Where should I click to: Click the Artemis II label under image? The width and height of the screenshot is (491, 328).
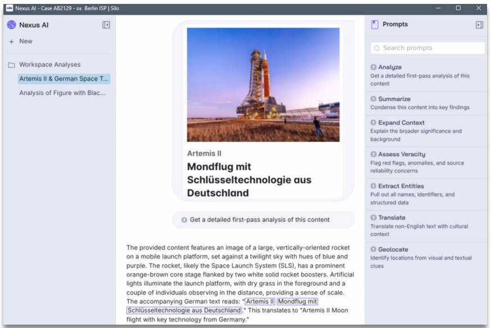coord(204,153)
